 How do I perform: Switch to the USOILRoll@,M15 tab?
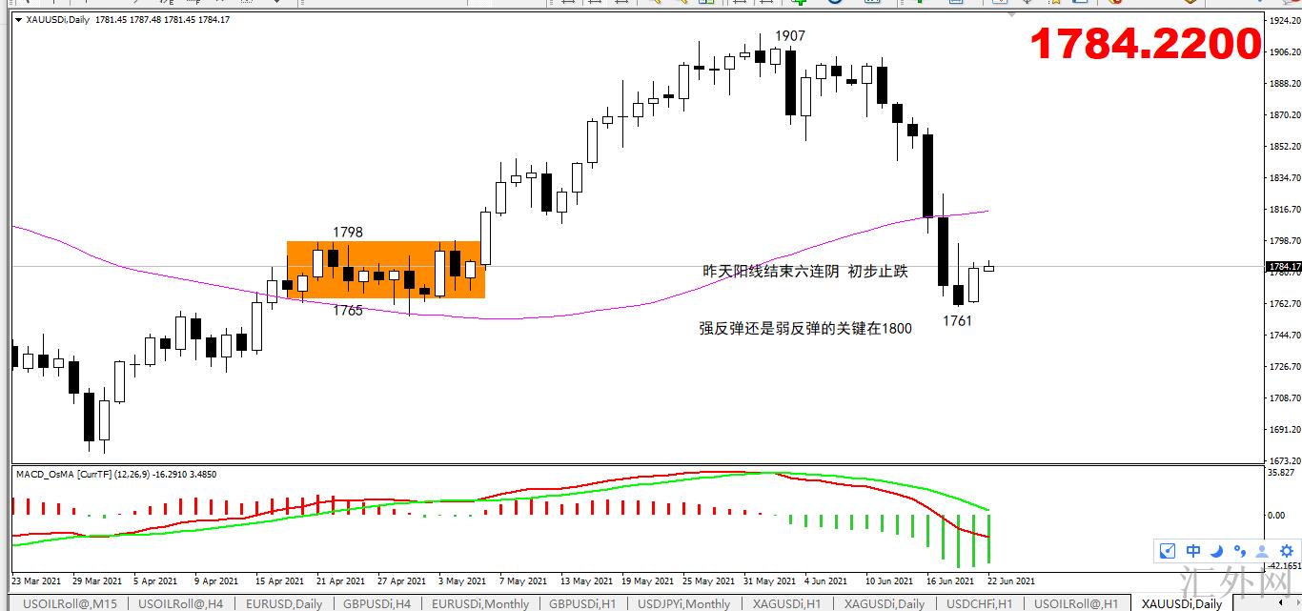[x=70, y=603]
